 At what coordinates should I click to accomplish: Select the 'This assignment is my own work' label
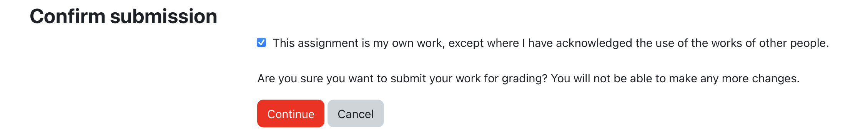click(x=551, y=43)
